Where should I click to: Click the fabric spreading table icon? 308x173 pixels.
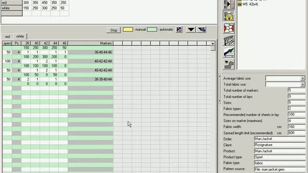coord(229,52)
